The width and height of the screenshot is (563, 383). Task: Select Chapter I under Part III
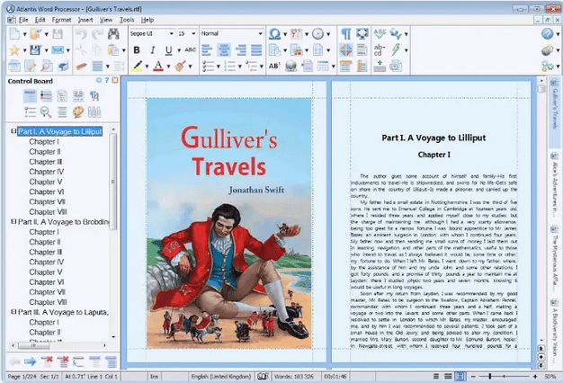click(44, 323)
